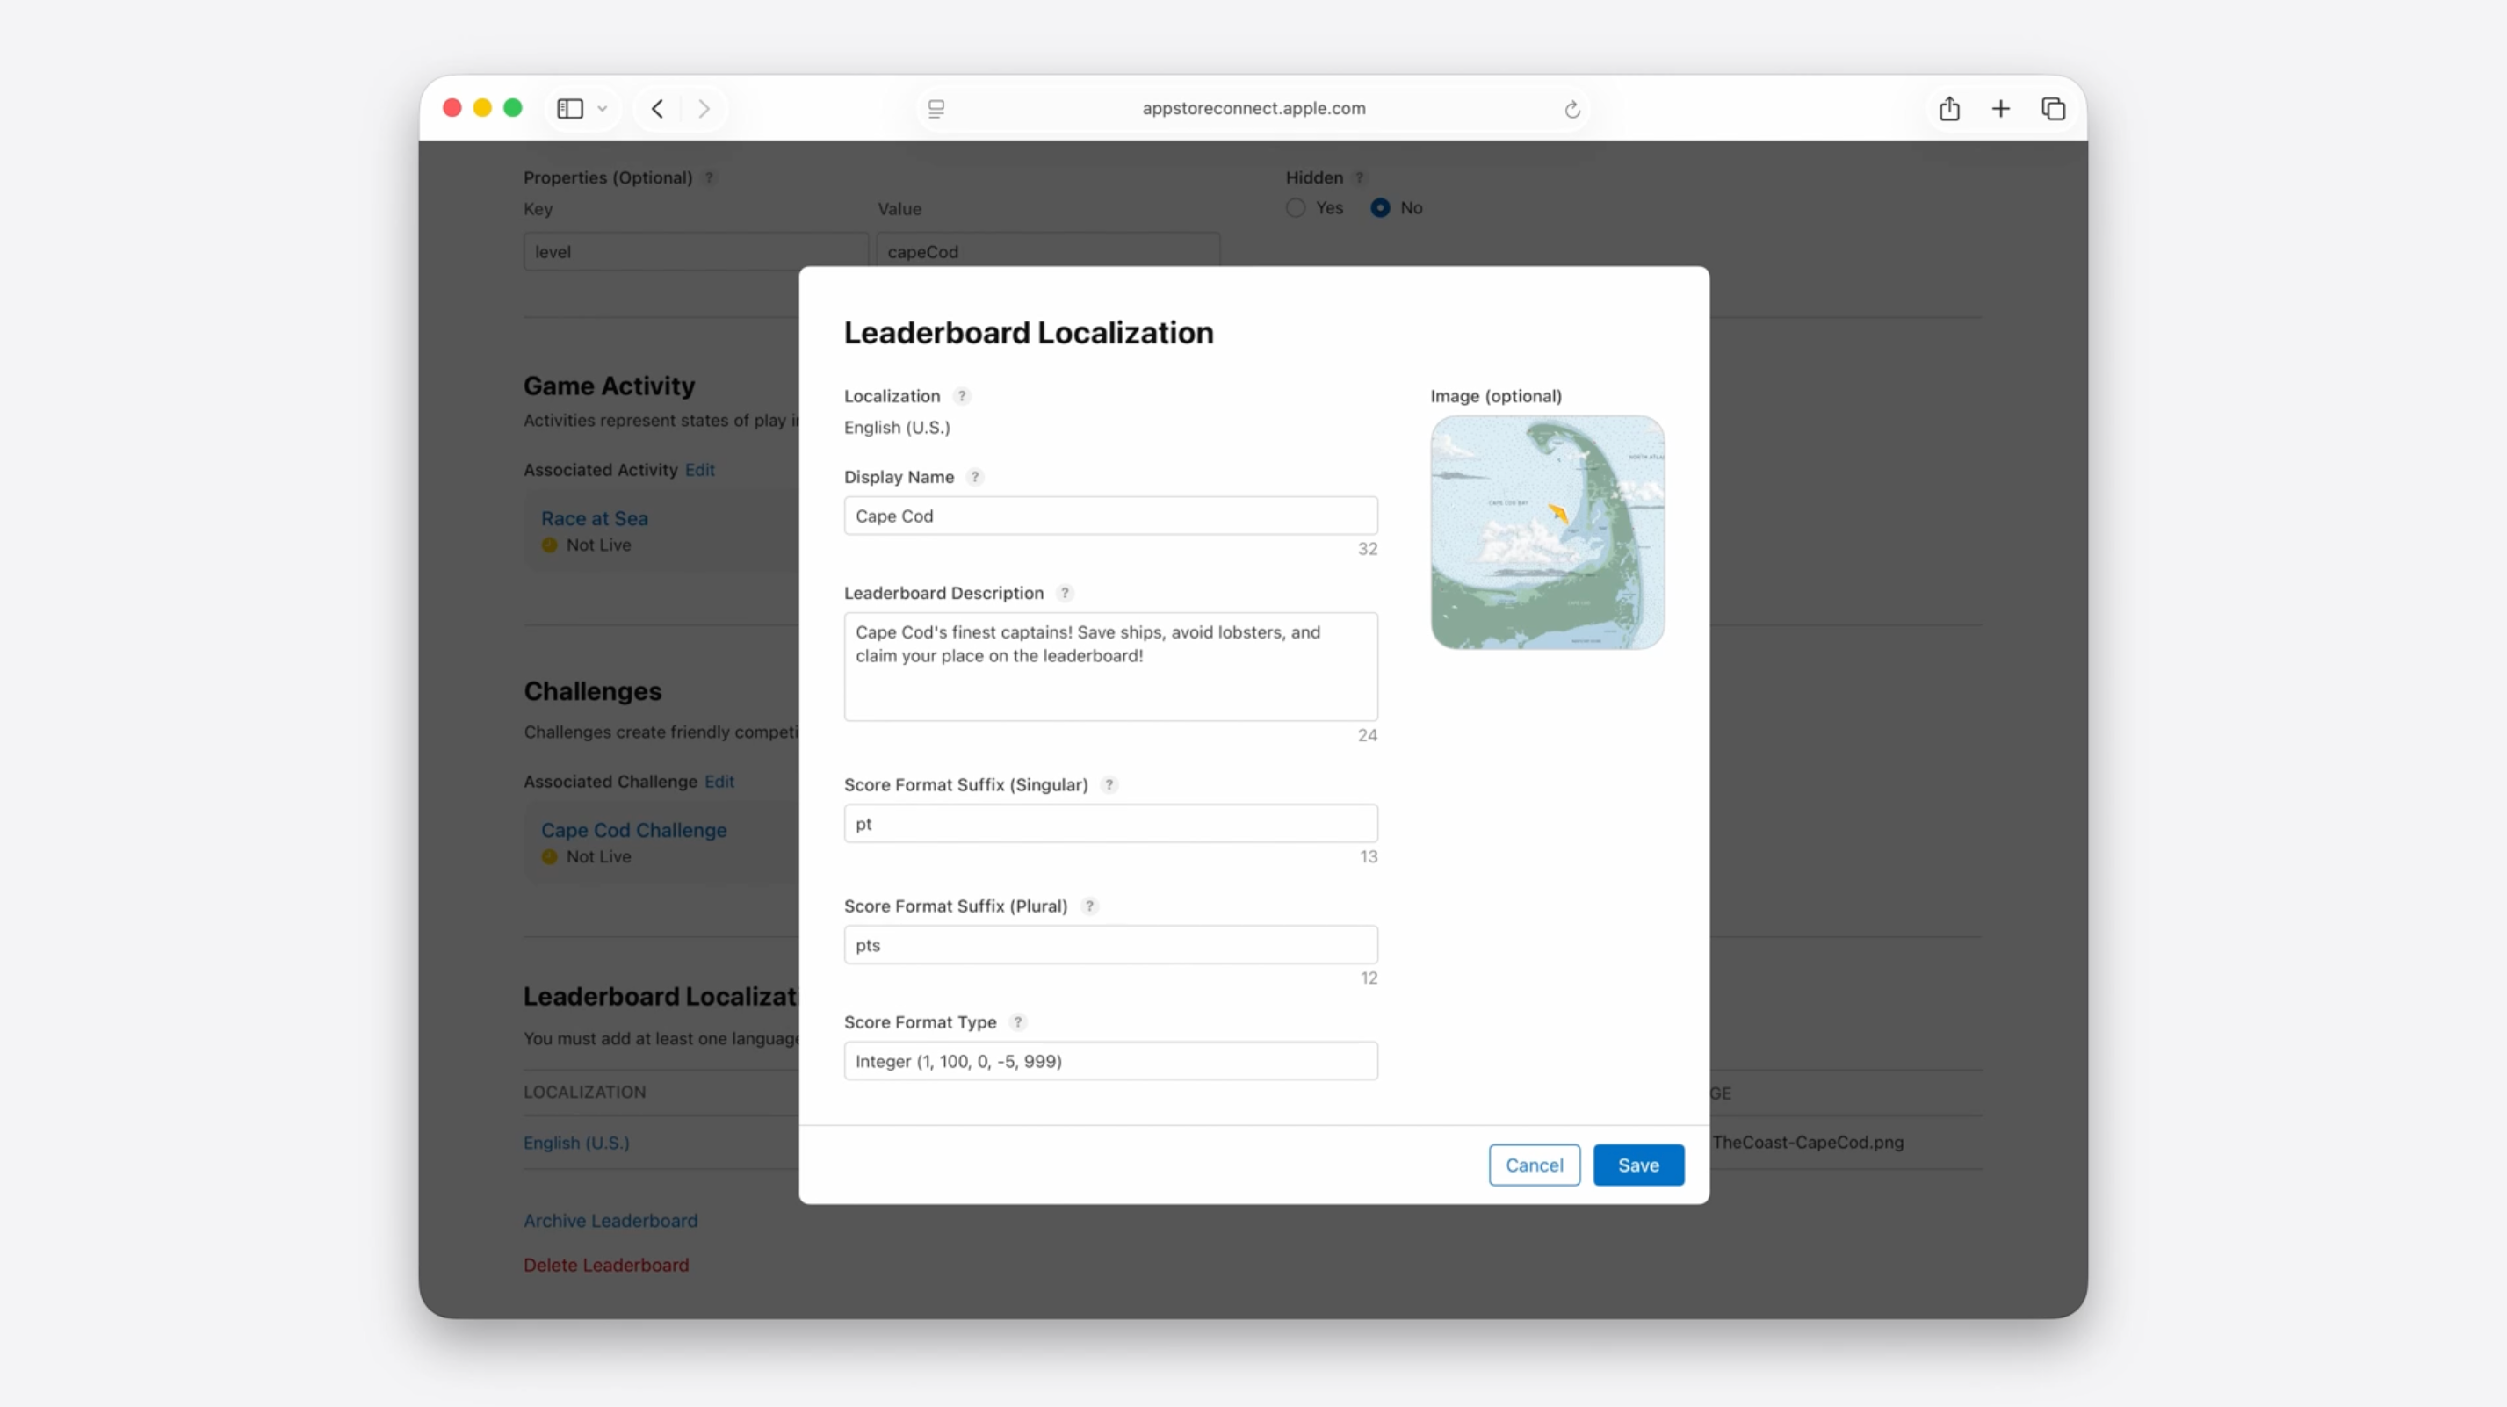The height and width of the screenshot is (1407, 2507).
Task: Click the Cape Cod map image thumbnail
Action: 1546,532
